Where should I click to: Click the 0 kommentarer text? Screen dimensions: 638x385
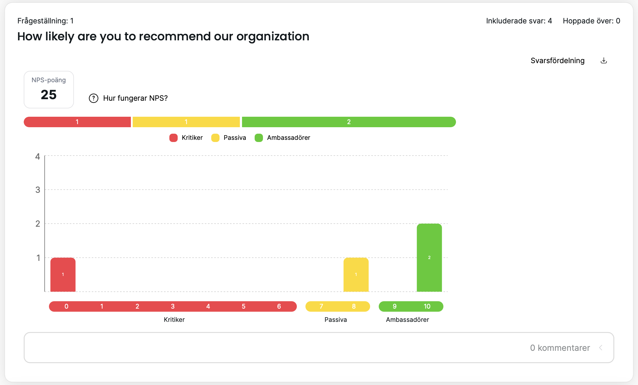560,348
